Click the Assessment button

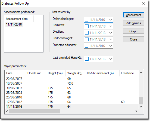click(x=133, y=15)
